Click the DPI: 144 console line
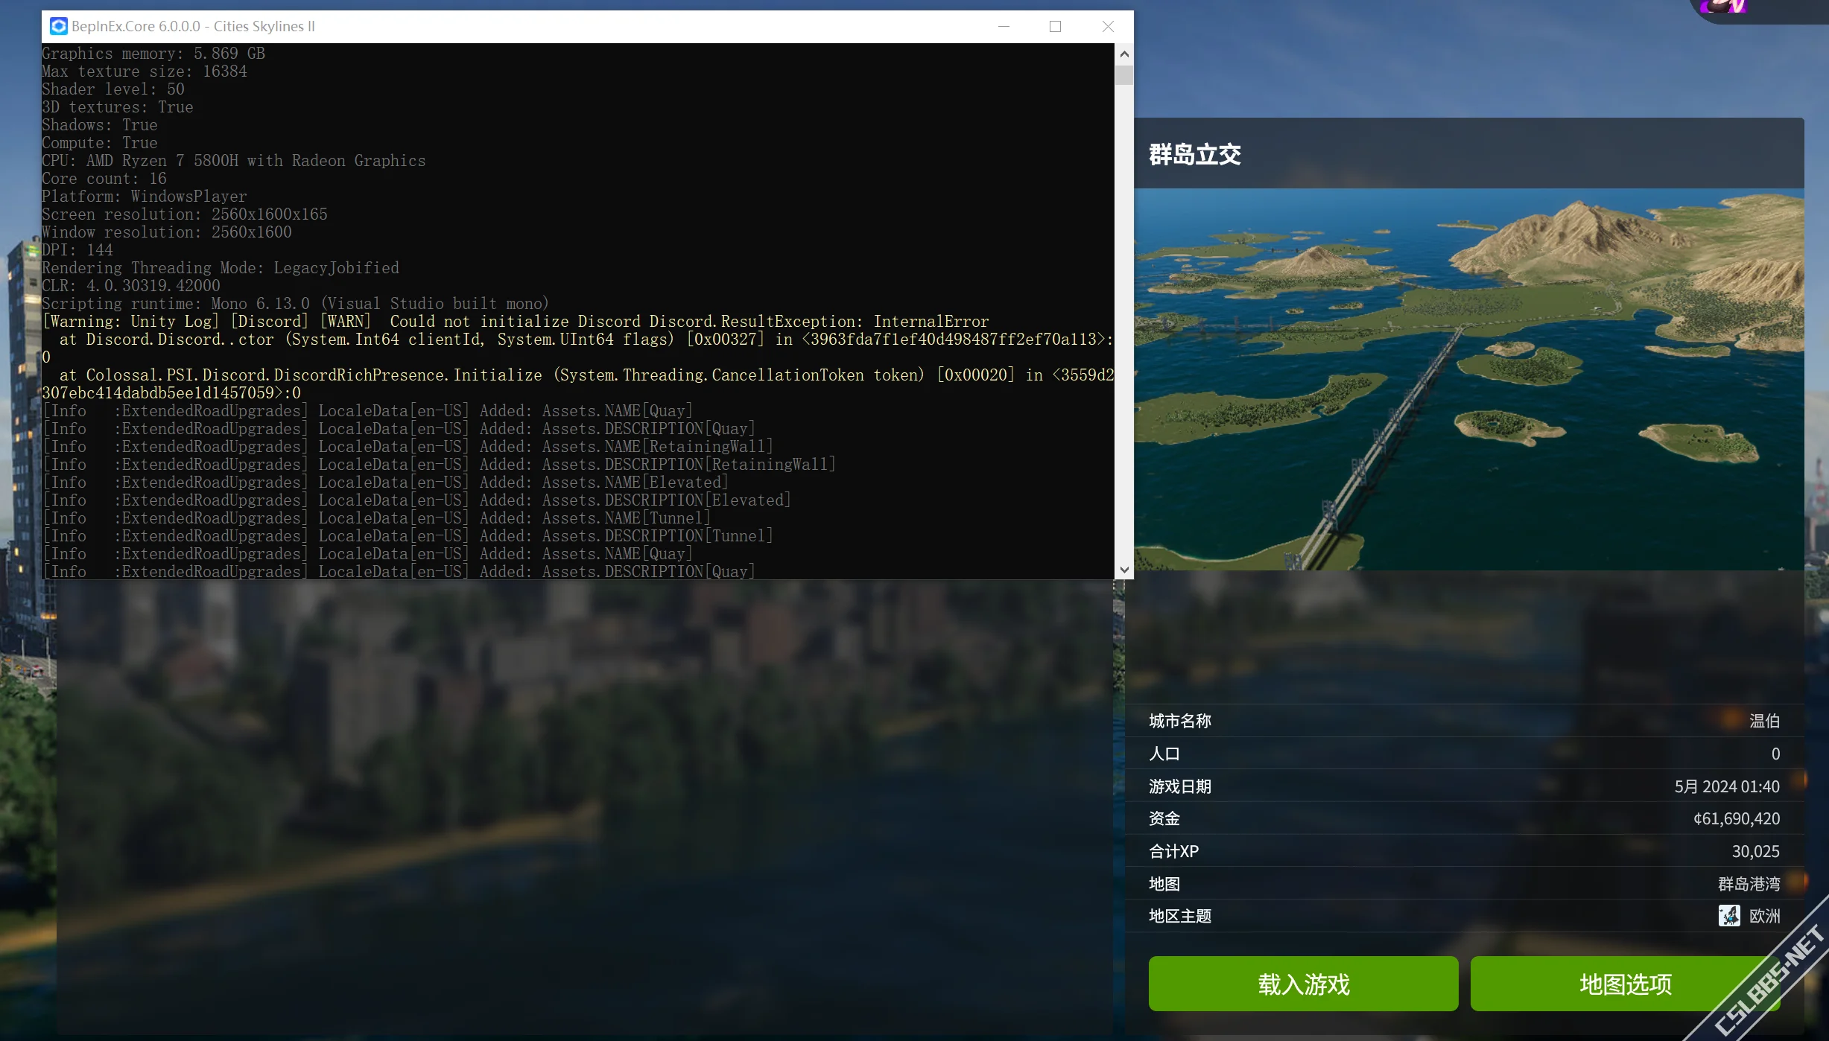Viewport: 1829px width, 1041px height. click(x=77, y=250)
